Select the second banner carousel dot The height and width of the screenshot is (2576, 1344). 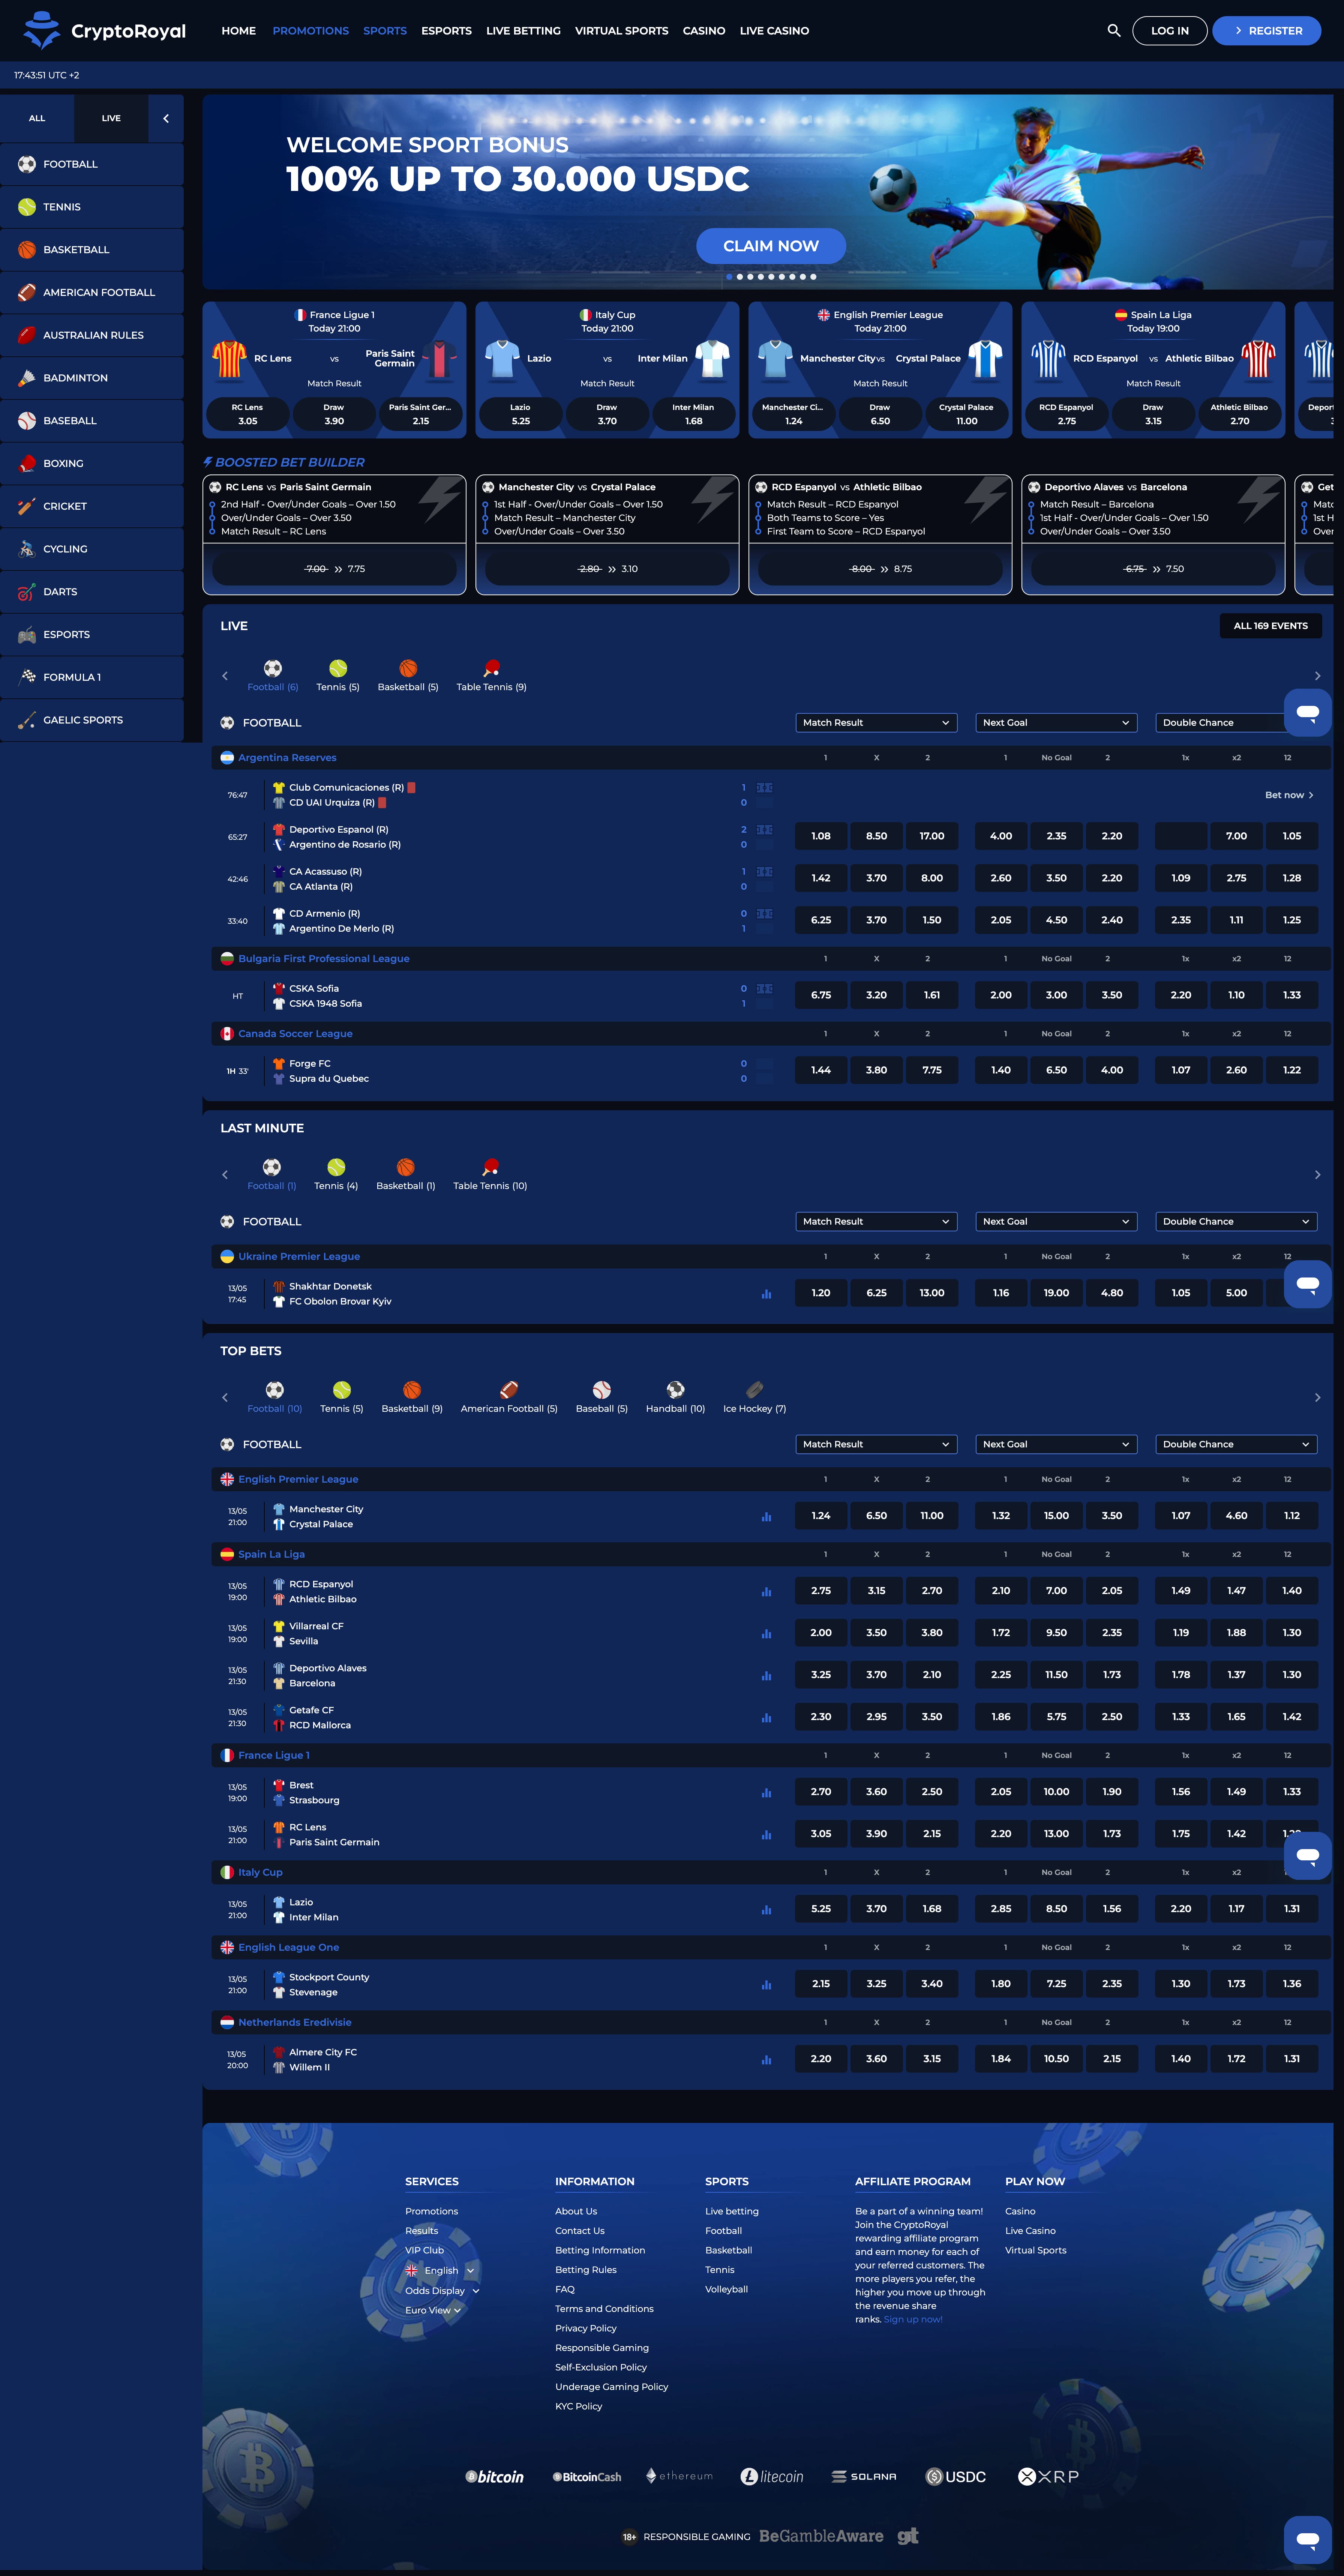tap(740, 277)
